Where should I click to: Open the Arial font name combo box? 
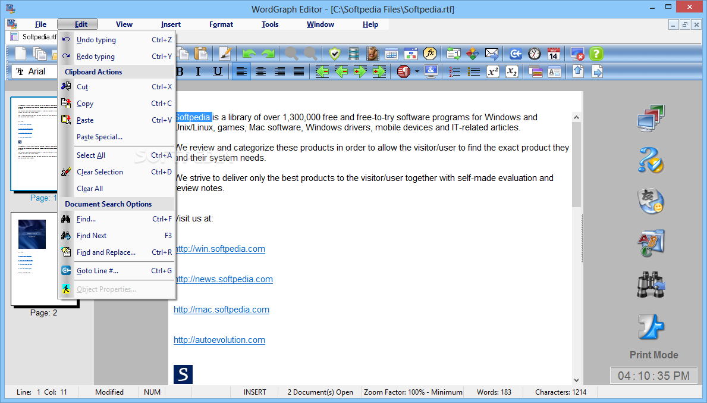(36, 71)
